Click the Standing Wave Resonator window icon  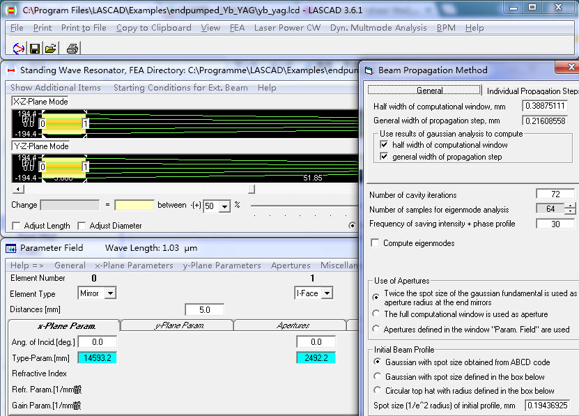[11, 70]
